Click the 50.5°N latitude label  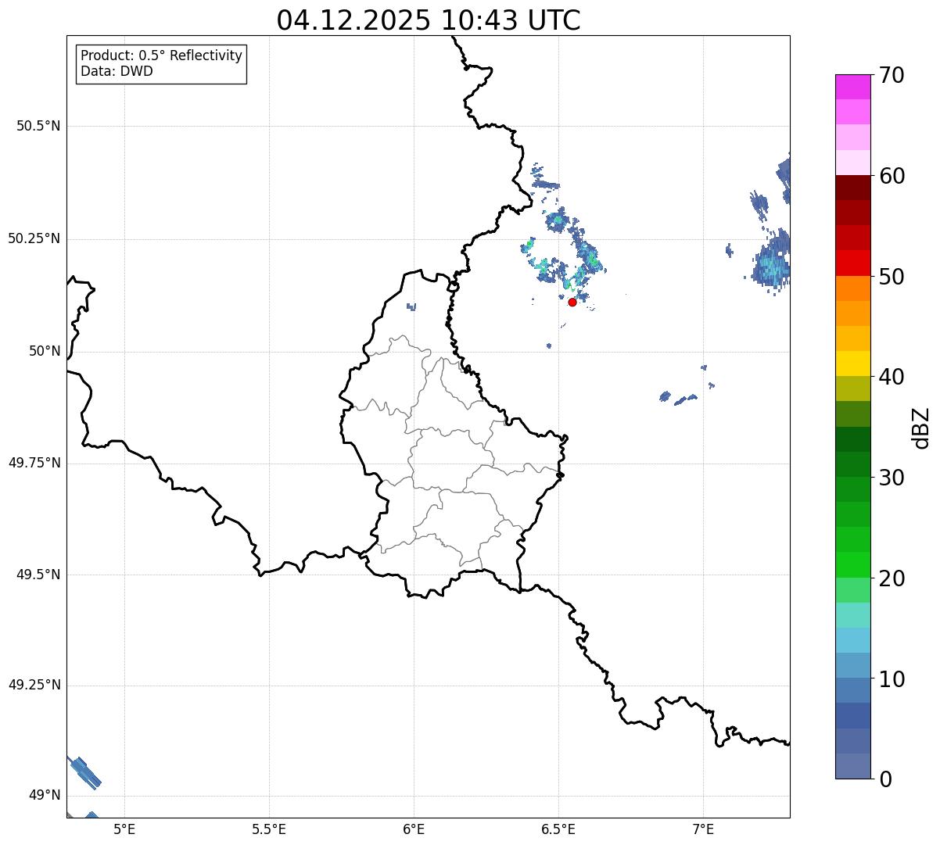tap(38, 126)
